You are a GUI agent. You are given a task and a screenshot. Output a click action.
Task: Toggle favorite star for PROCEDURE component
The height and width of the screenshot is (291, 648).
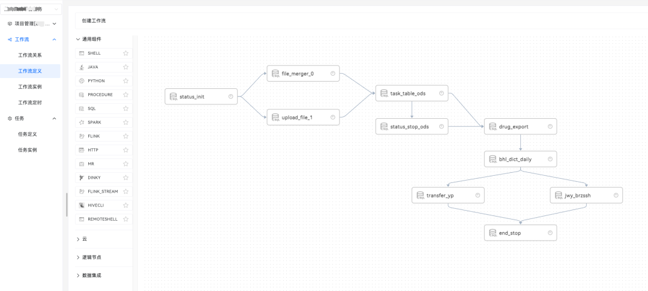pyautogui.click(x=126, y=95)
